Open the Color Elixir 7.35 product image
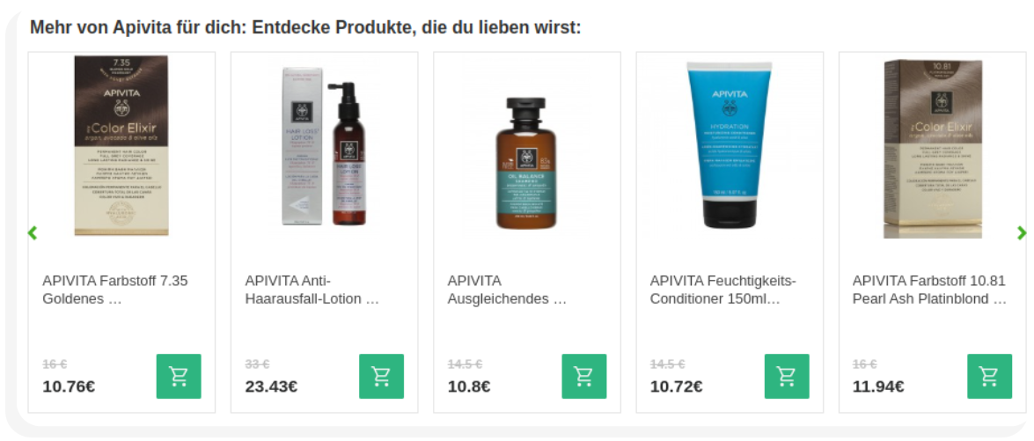1034x441 pixels. (121, 145)
